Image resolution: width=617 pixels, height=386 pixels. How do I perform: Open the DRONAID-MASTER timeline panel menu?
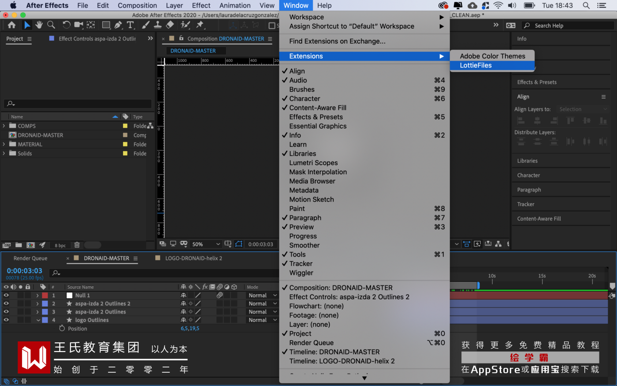click(135, 259)
